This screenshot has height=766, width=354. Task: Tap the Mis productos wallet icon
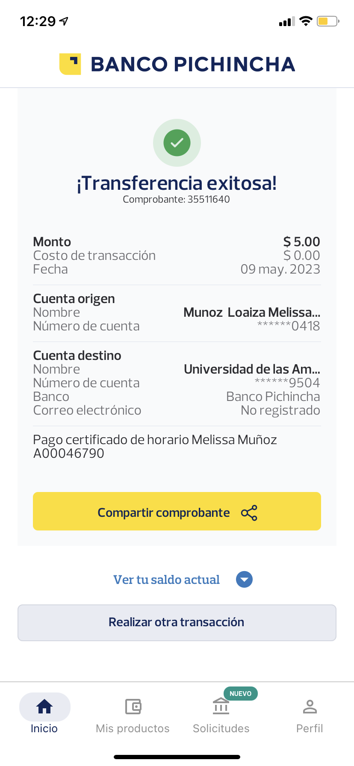coord(133,707)
